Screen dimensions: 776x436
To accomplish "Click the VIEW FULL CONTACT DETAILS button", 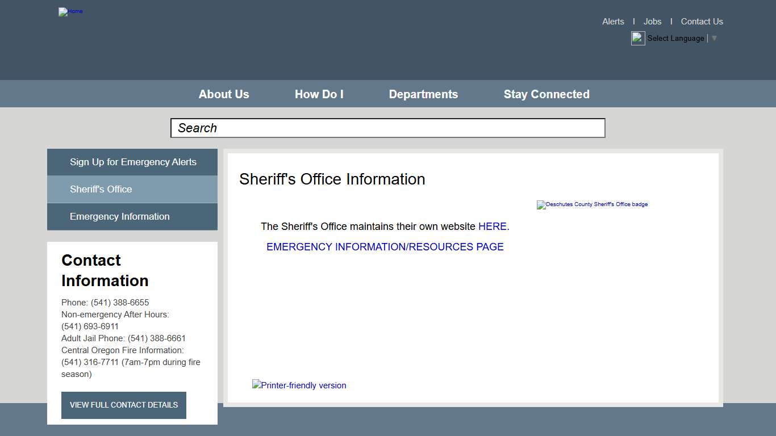I will 123,405.
